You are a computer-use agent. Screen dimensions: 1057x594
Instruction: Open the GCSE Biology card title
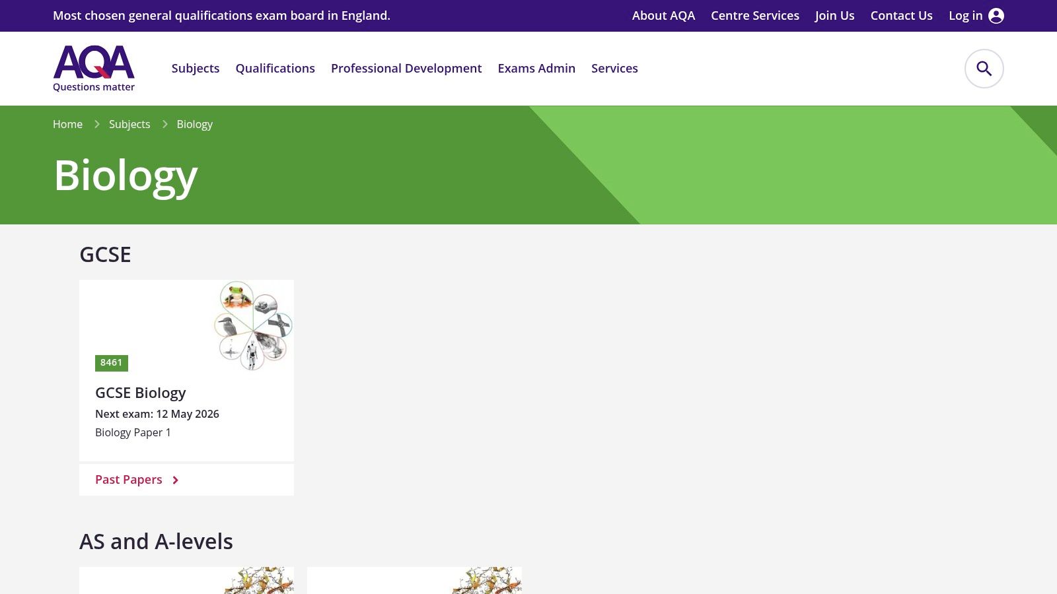coord(141,393)
